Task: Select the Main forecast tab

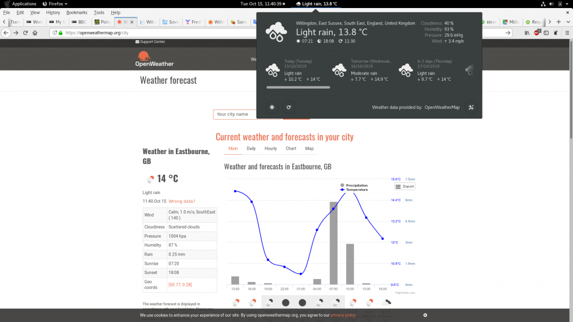Action: click(233, 148)
